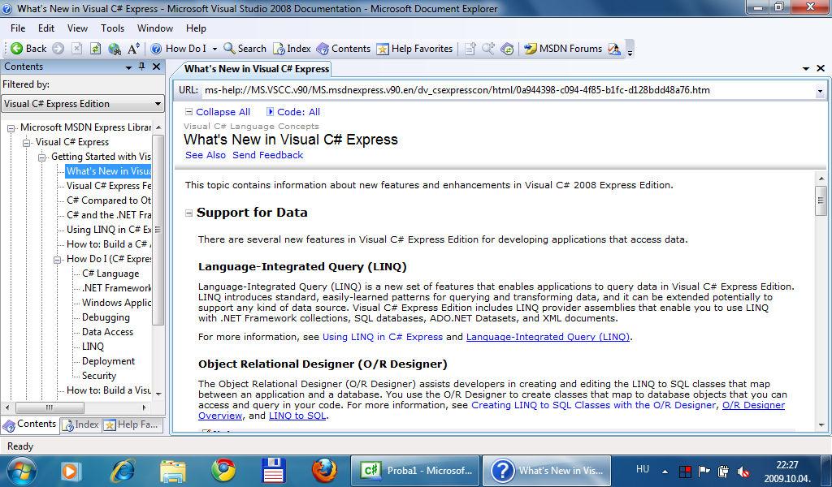Click Contents tree horizontal scrollbar right arrow
The height and width of the screenshot is (487, 832).
tap(145, 407)
